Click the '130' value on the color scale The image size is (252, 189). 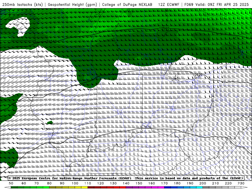[x=113, y=183]
